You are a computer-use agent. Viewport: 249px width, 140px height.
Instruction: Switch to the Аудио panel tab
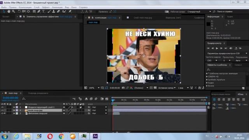tap(230, 16)
